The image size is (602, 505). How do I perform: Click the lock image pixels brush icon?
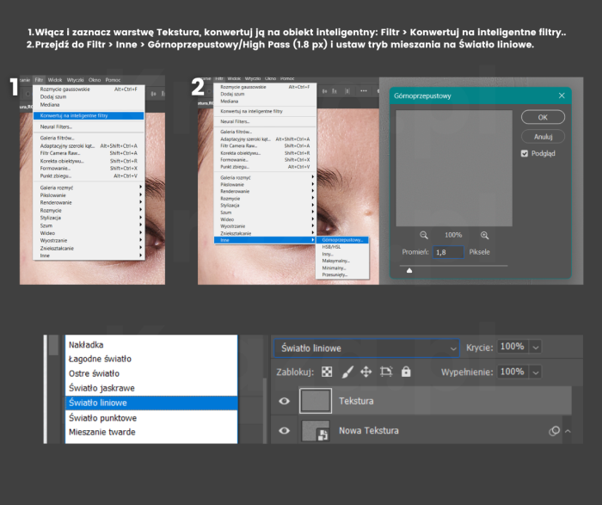347,372
